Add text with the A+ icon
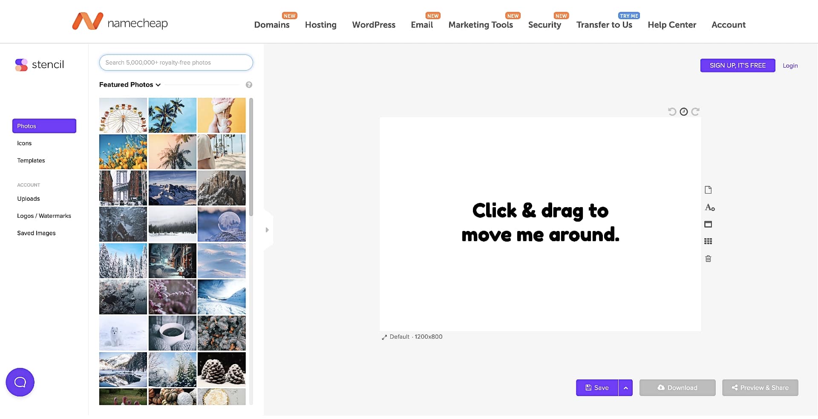 pyautogui.click(x=709, y=208)
